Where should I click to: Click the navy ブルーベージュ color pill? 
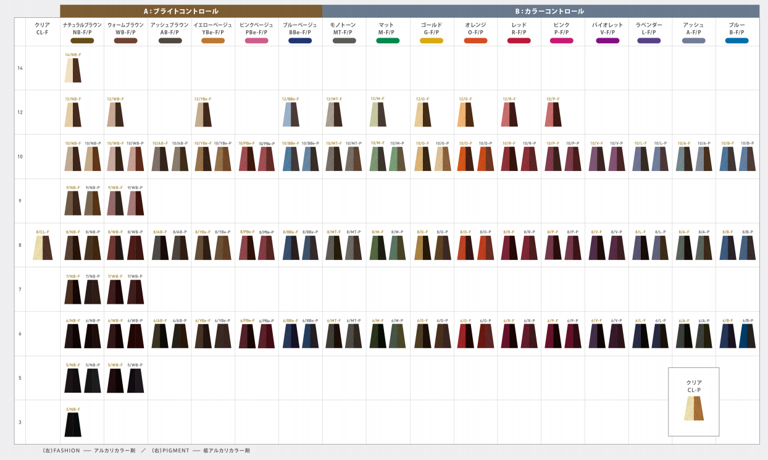[x=300, y=41]
